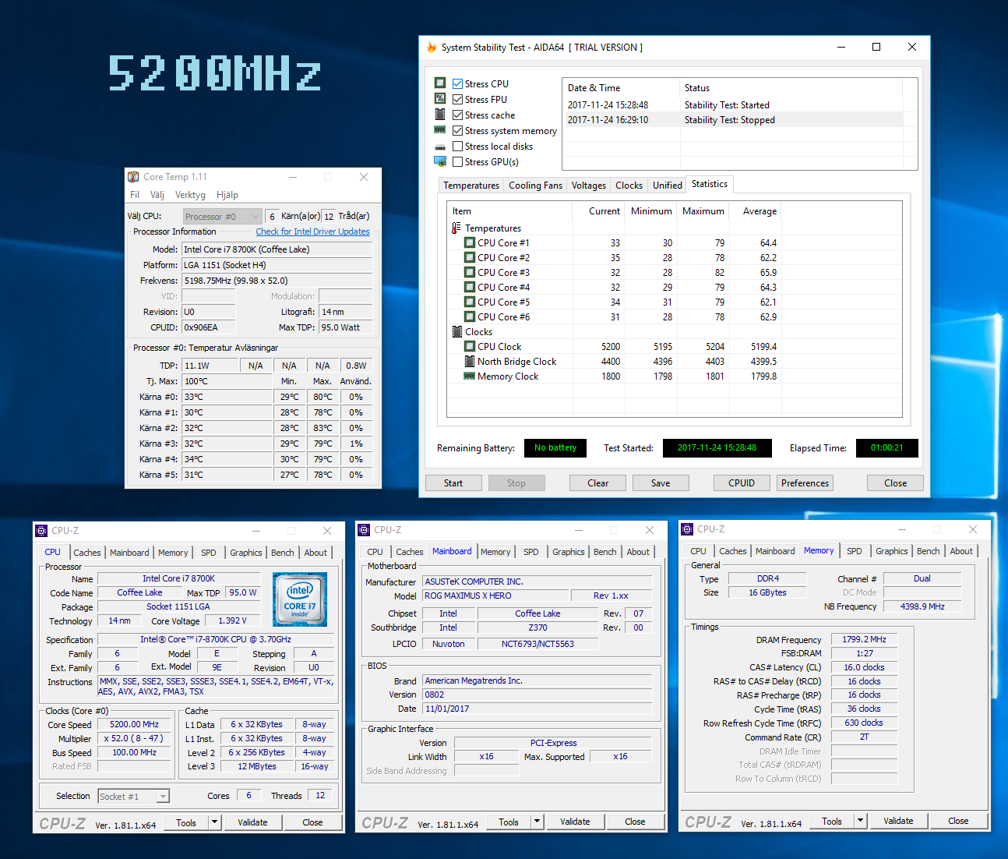The image size is (1008, 859).
Task: Click the No battery status display
Action: point(555,448)
